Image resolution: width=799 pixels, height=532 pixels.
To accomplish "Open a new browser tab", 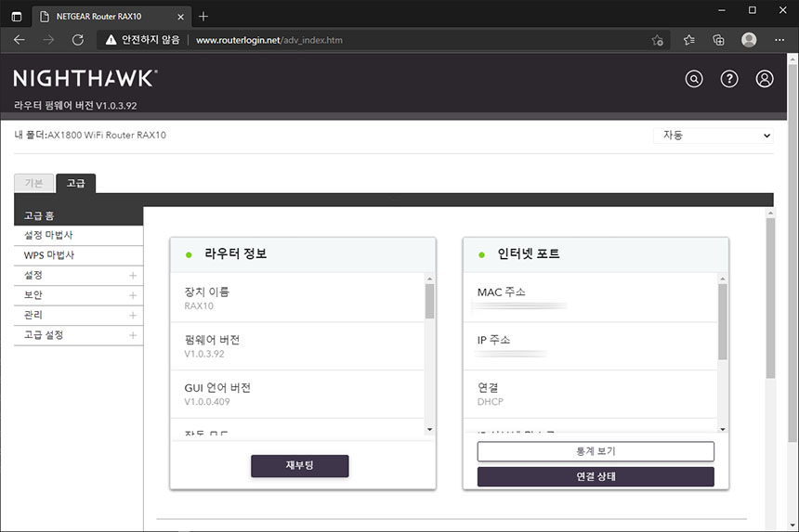I will [203, 17].
